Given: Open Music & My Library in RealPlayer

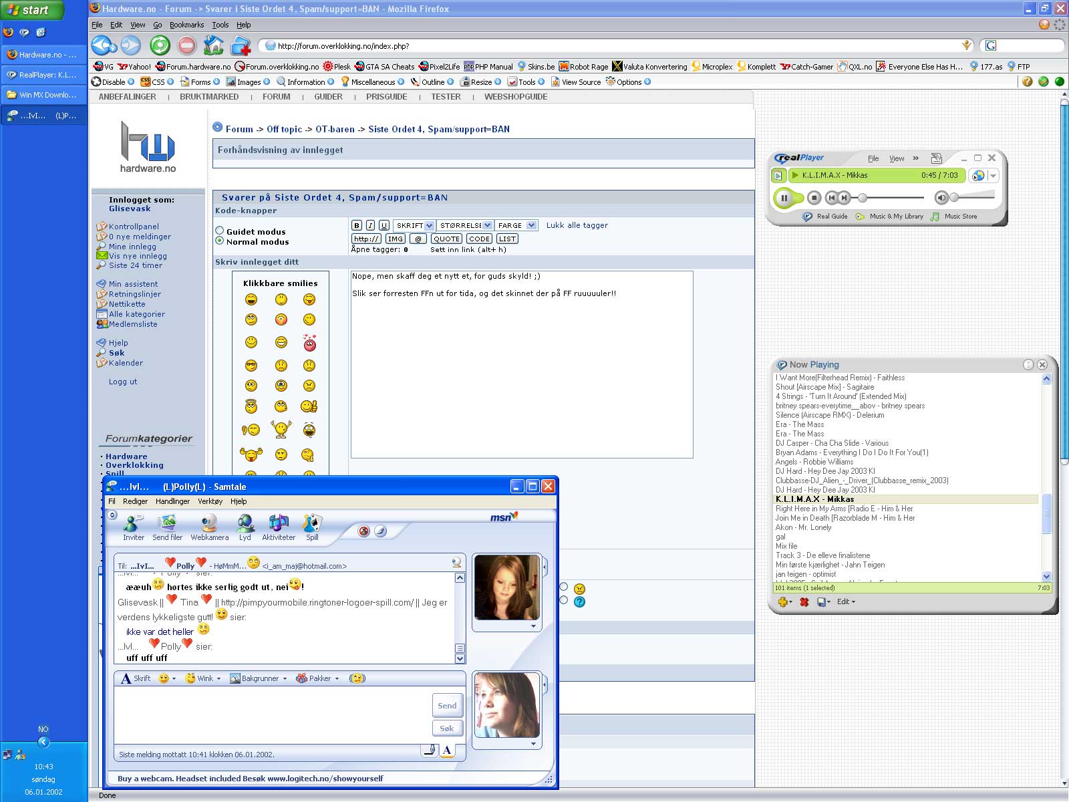Looking at the screenshot, I should (x=889, y=217).
